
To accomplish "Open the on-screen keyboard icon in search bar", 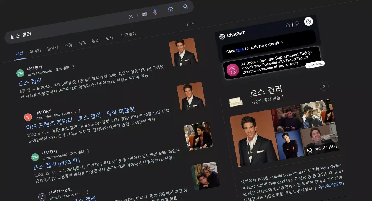I will coord(144,14).
